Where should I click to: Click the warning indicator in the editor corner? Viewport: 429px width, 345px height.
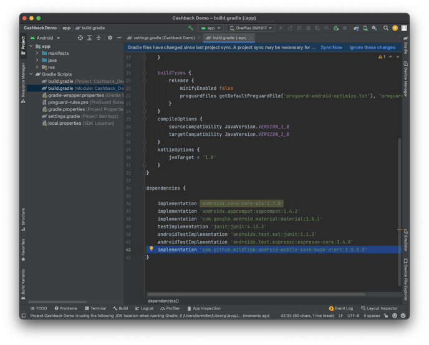(x=381, y=57)
